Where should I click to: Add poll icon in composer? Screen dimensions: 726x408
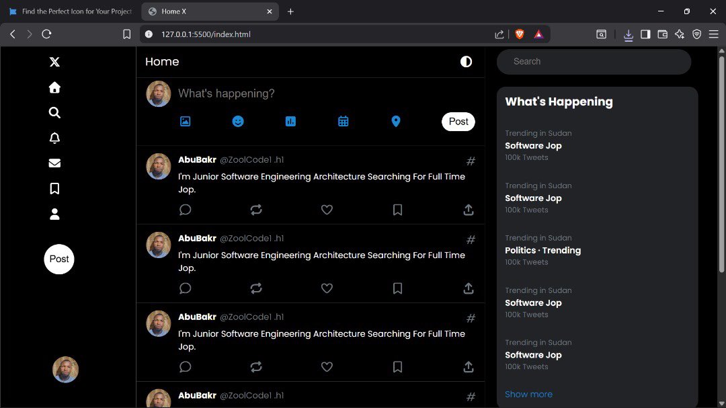pyautogui.click(x=290, y=122)
